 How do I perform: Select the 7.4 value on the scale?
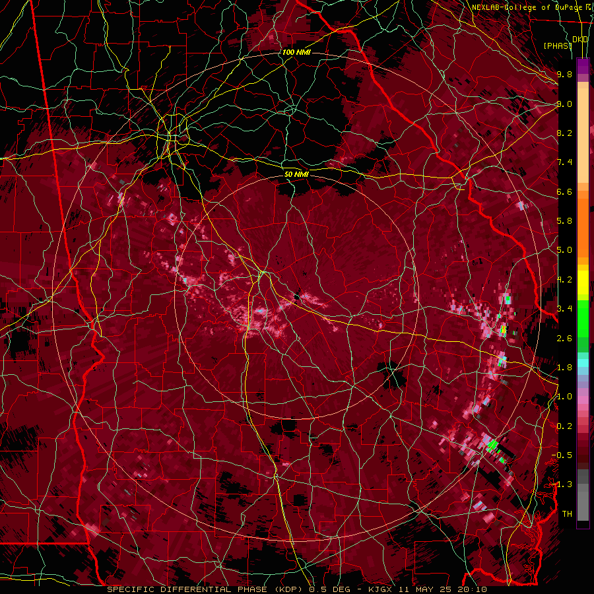pos(564,162)
